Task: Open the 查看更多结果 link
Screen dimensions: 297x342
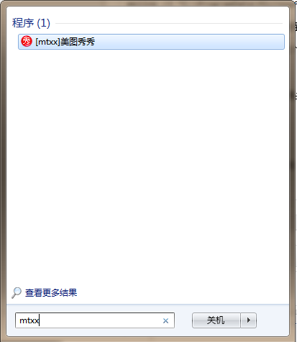Action: click(51, 293)
